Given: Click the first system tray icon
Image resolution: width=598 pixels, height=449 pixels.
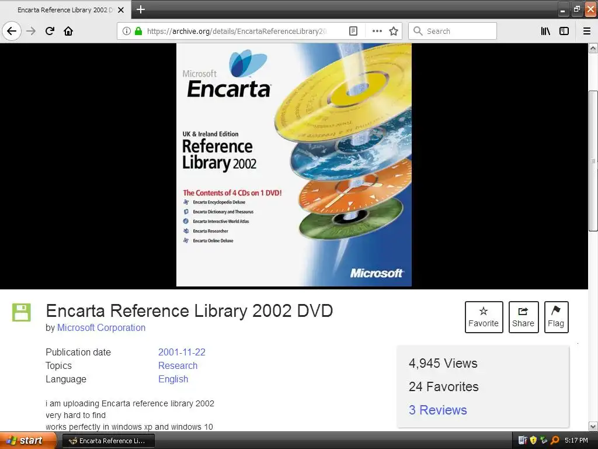Looking at the screenshot, I should 523,440.
